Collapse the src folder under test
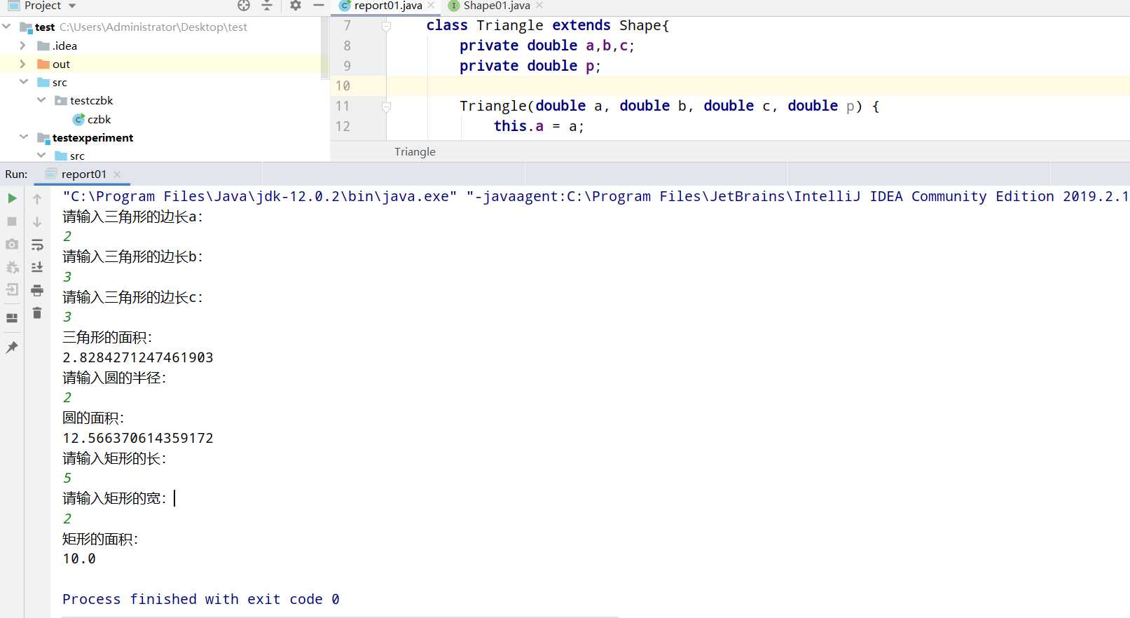Viewport: 1130px width, 618px height. point(24,82)
